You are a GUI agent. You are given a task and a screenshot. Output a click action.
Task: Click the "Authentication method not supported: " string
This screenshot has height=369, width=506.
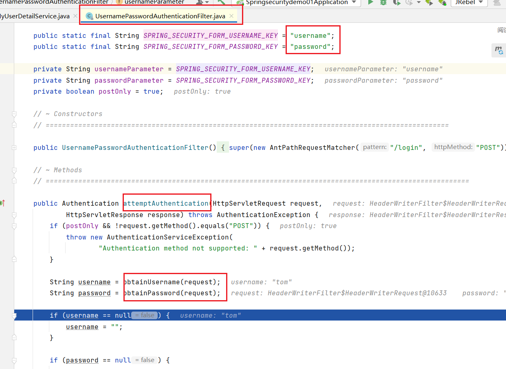click(178, 248)
